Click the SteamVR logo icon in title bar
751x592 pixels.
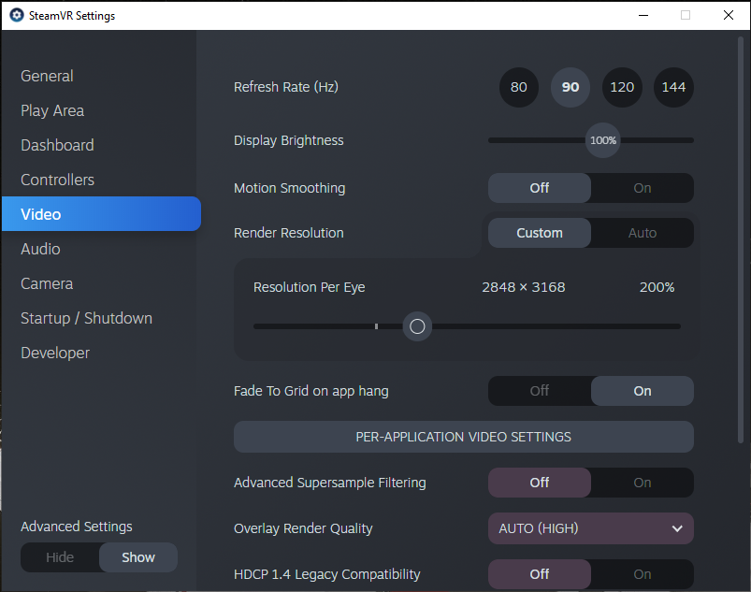(17, 15)
